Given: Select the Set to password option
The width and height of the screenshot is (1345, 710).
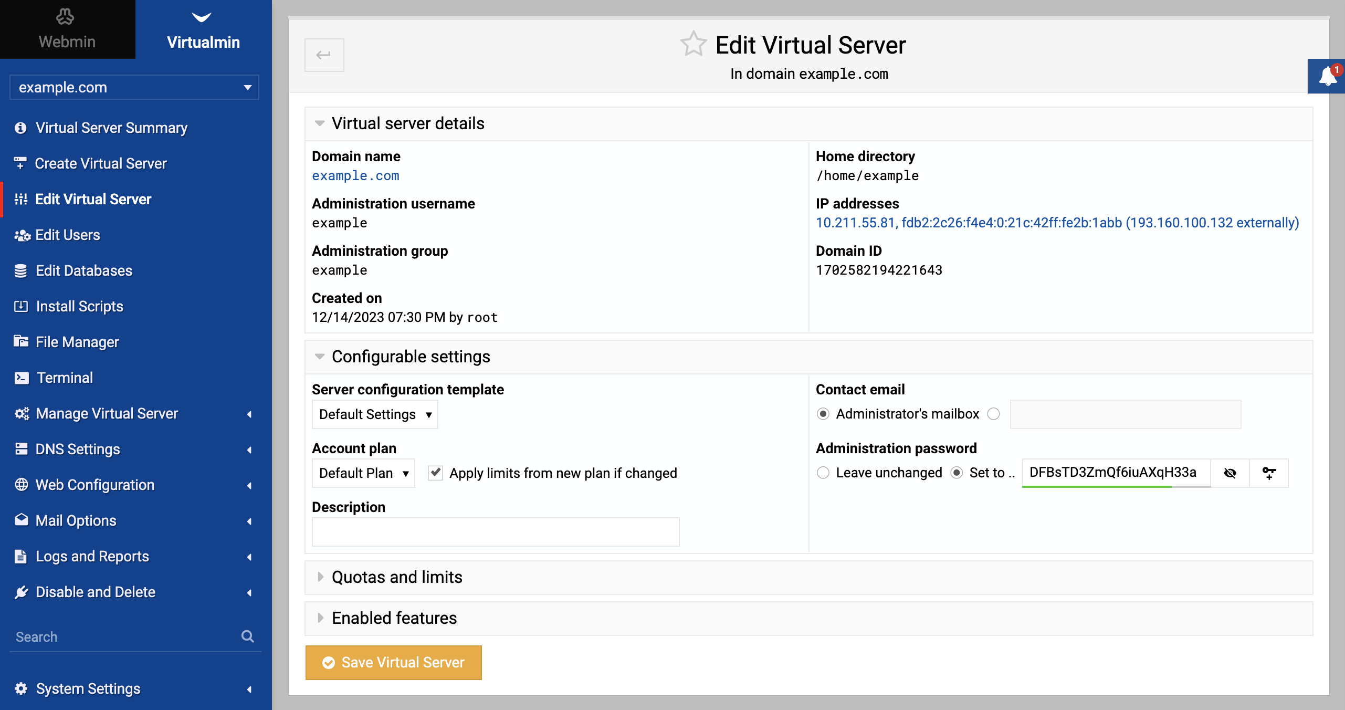Looking at the screenshot, I should (957, 473).
